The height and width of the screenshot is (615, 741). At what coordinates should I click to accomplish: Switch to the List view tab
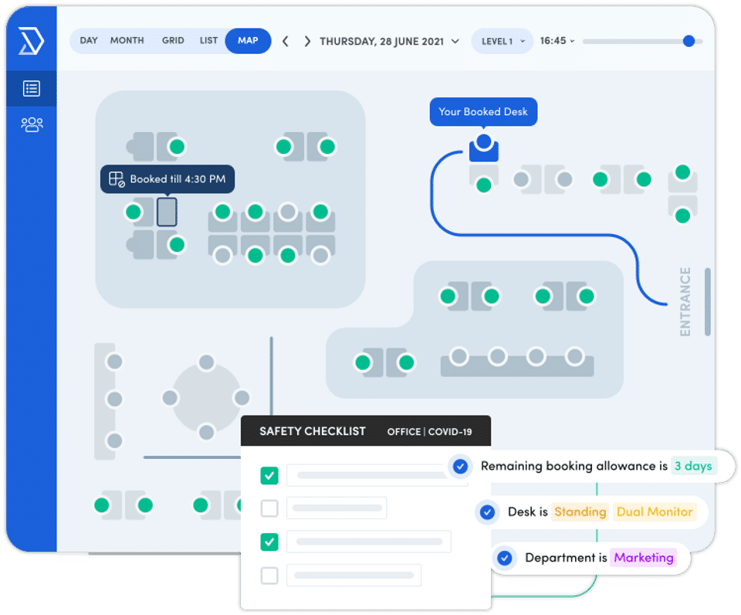208,41
